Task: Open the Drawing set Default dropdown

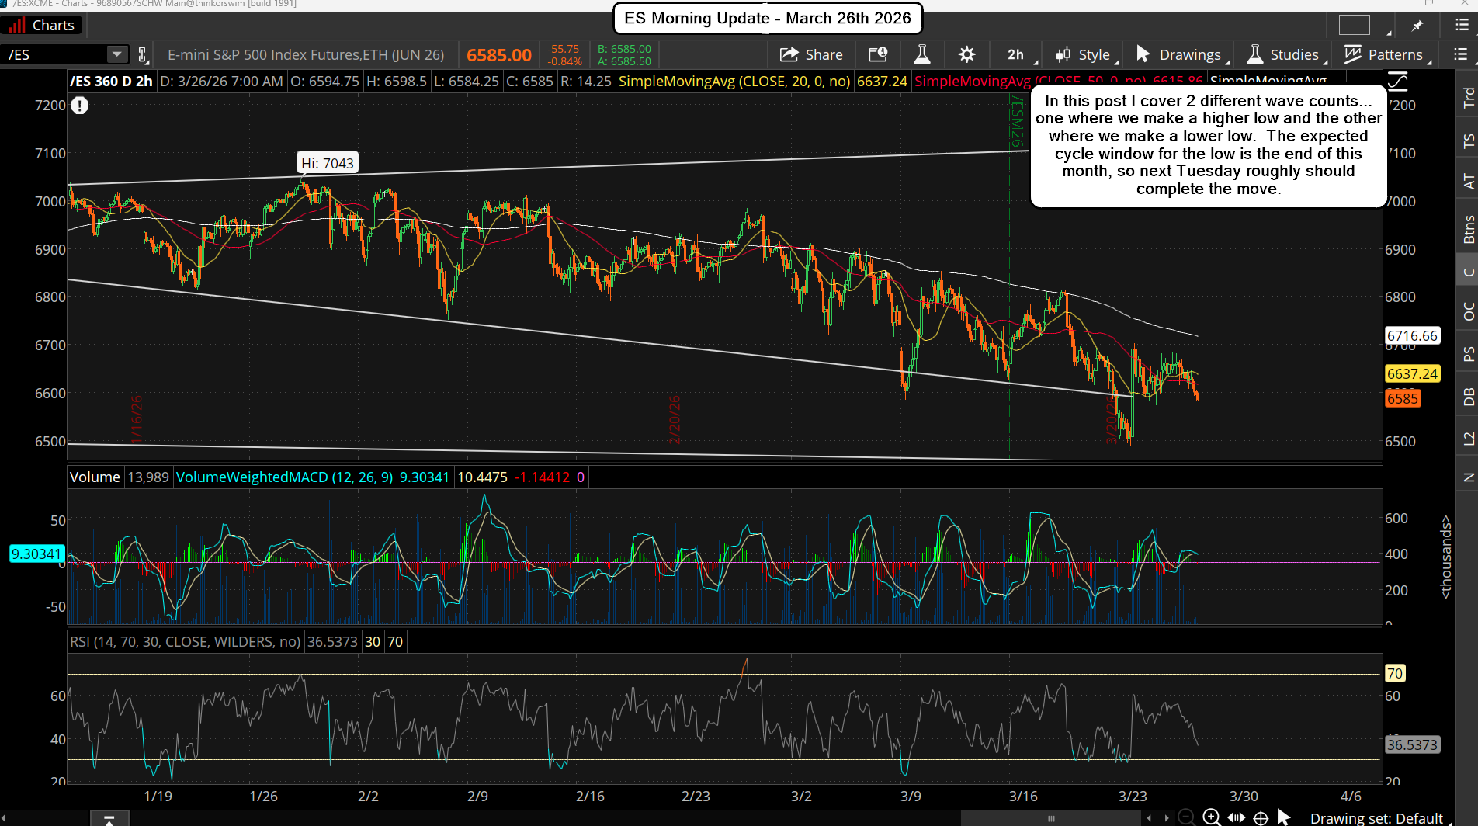Action: [x=1376, y=817]
